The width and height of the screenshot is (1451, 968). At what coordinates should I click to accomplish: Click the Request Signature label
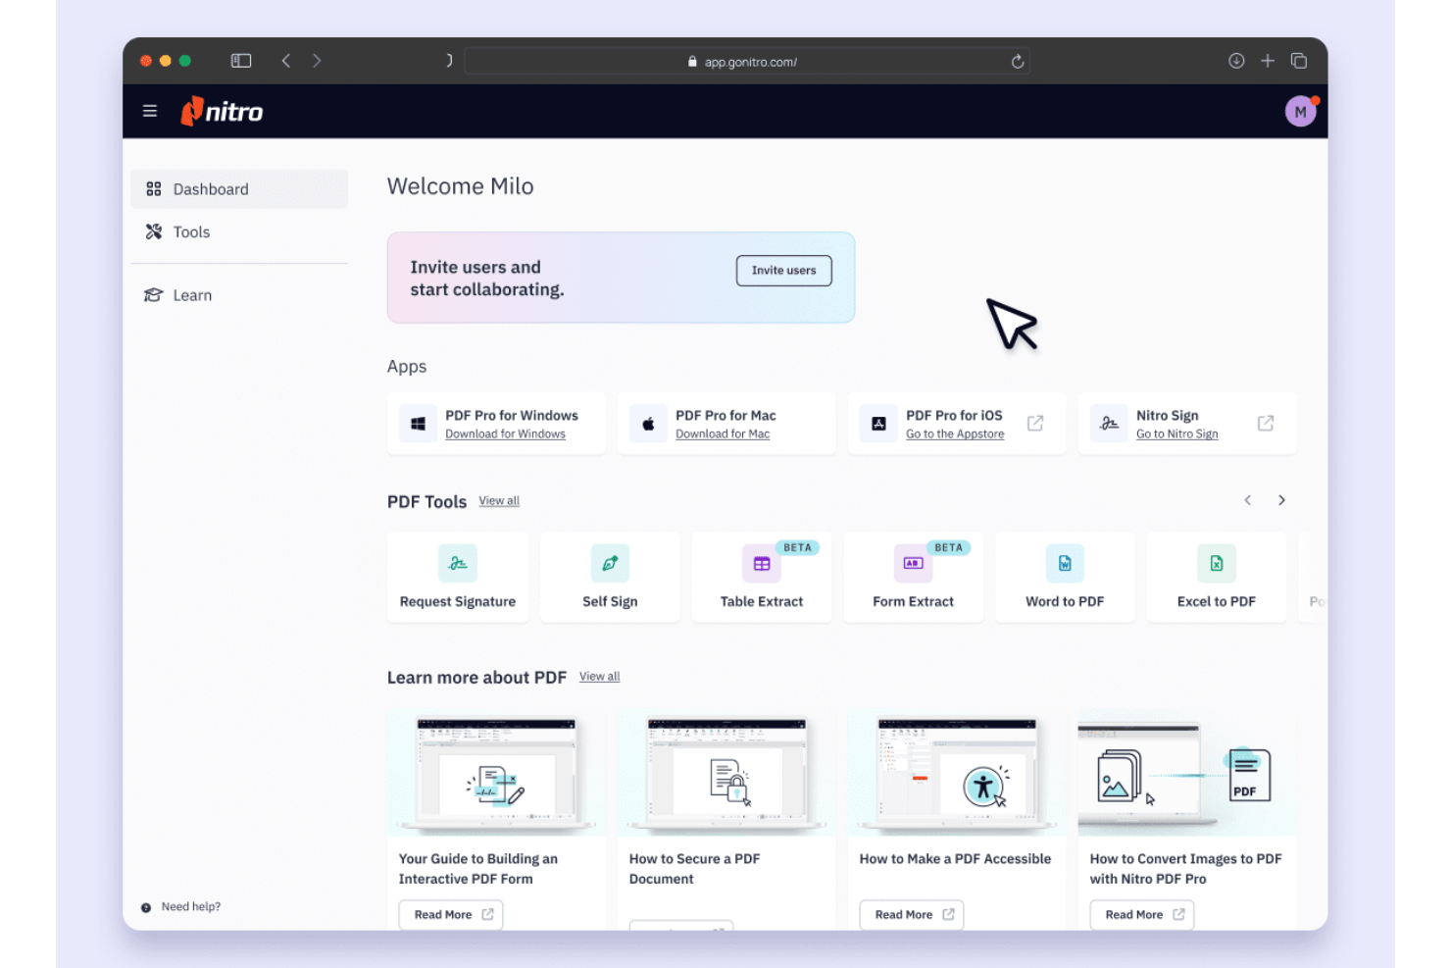458,602
